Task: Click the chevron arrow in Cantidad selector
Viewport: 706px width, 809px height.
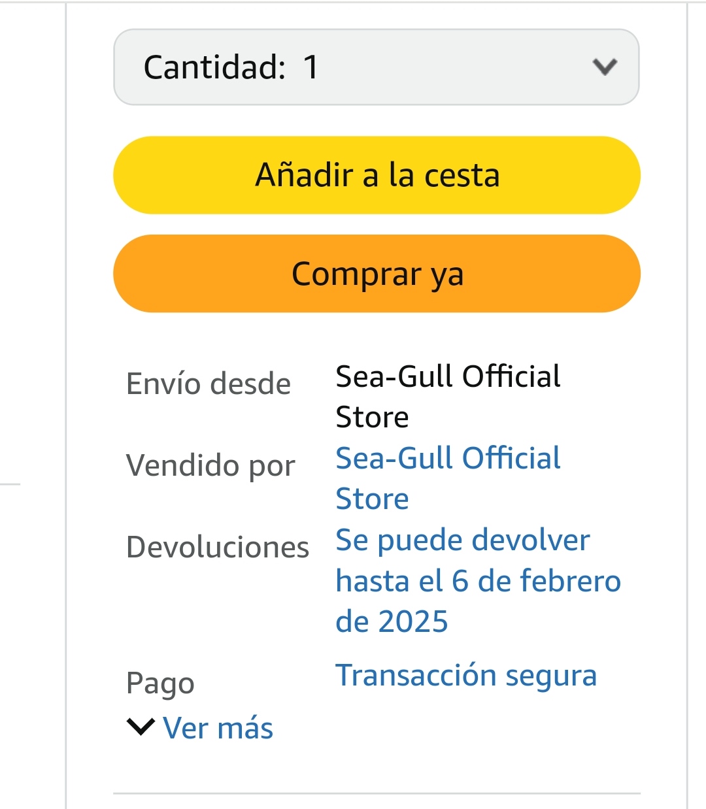Action: (605, 67)
